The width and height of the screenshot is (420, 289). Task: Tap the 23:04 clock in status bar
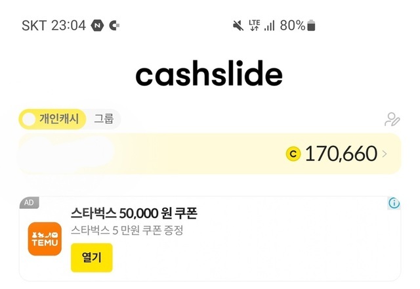(68, 26)
